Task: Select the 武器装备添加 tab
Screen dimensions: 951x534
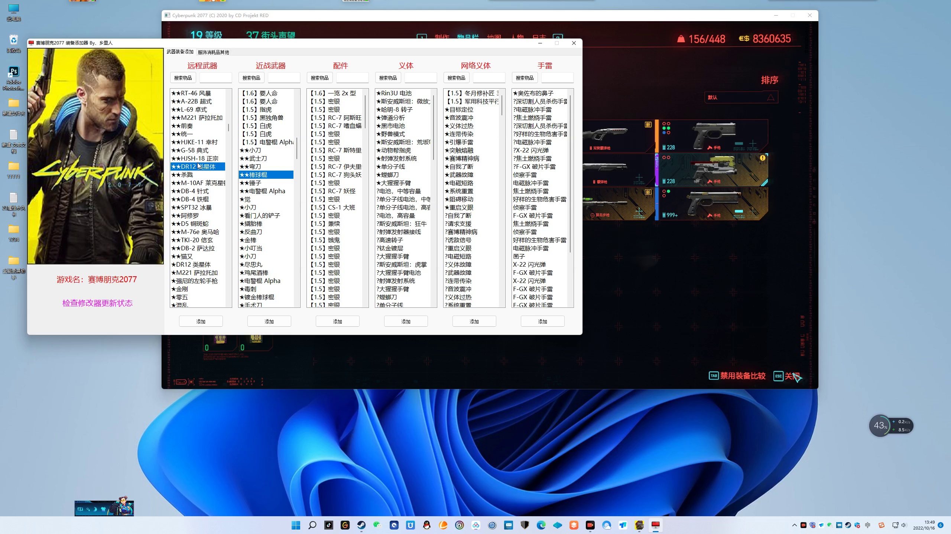Action: click(180, 52)
